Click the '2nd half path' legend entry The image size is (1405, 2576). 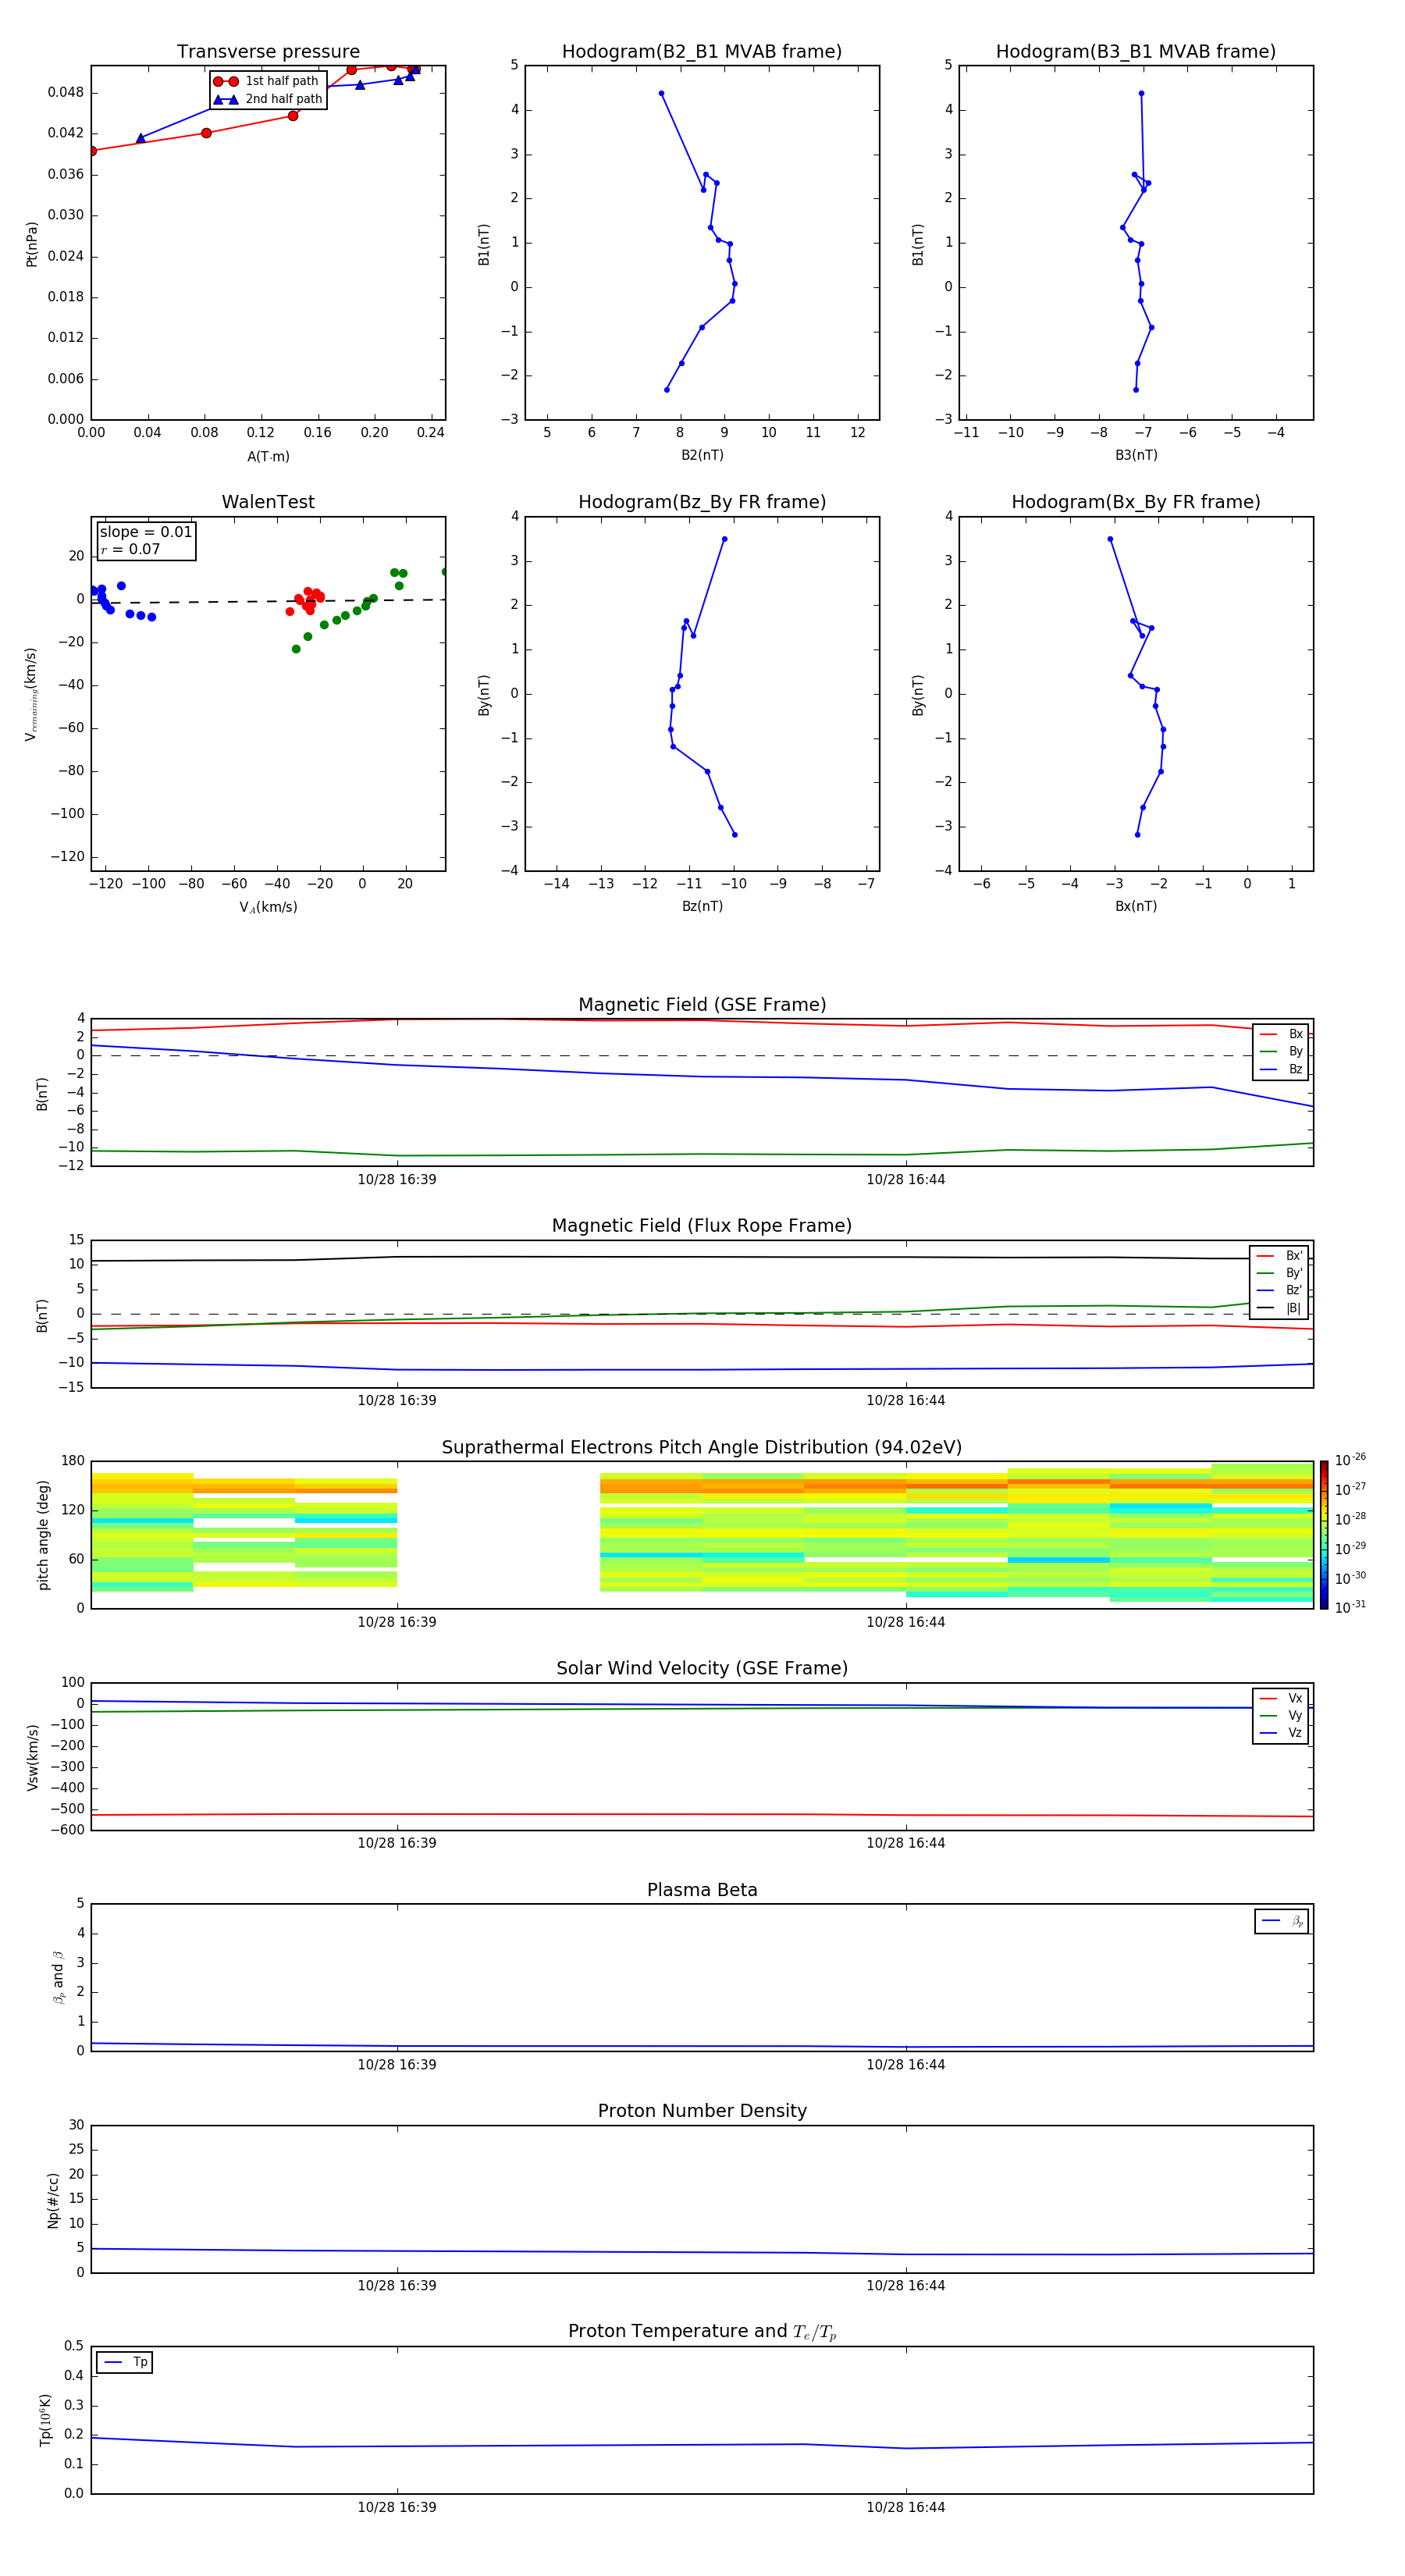[268, 99]
